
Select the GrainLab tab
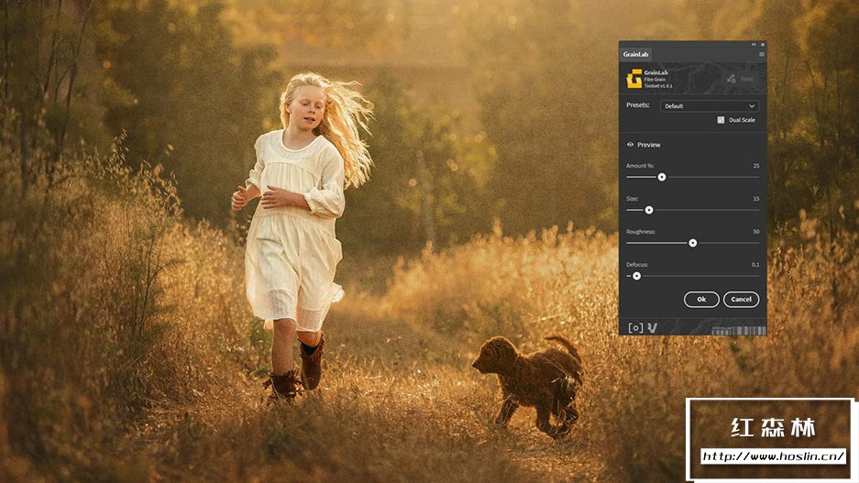point(635,54)
